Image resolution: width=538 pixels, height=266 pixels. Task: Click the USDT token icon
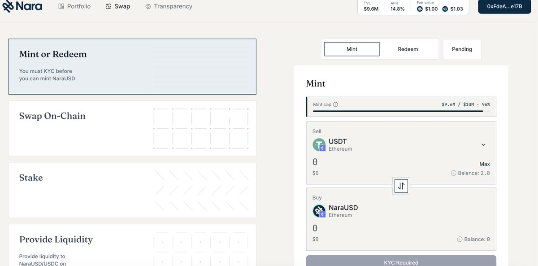(x=319, y=145)
